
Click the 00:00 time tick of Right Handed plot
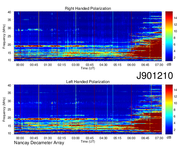click(x=20, y=65)
